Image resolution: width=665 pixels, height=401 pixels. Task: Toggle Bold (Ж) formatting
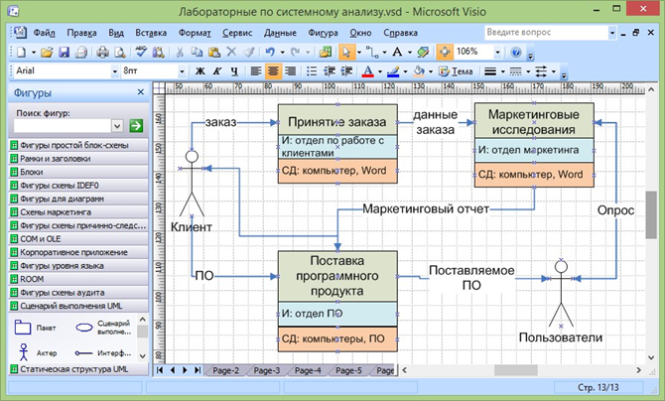(199, 71)
